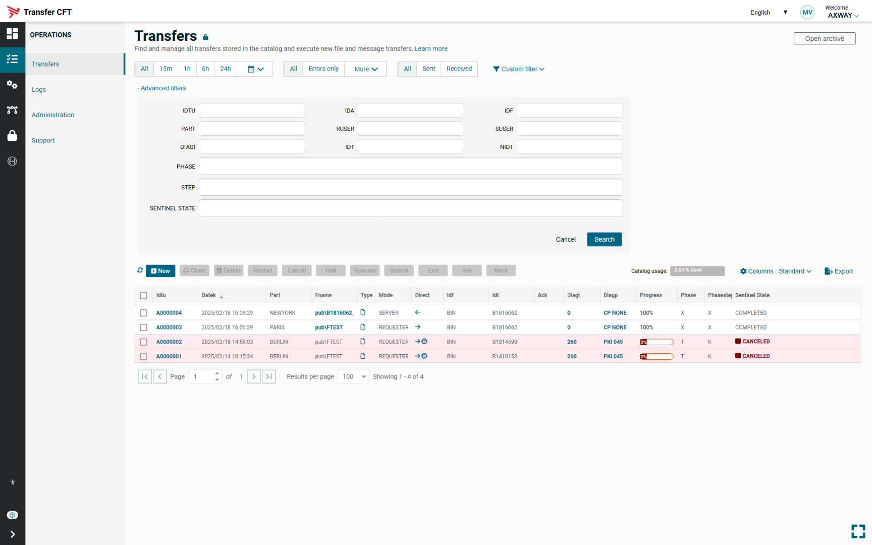Open the dashboard icon in sidebar
Image resolution: width=872 pixels, height=545 pixels.
(12, 34)
